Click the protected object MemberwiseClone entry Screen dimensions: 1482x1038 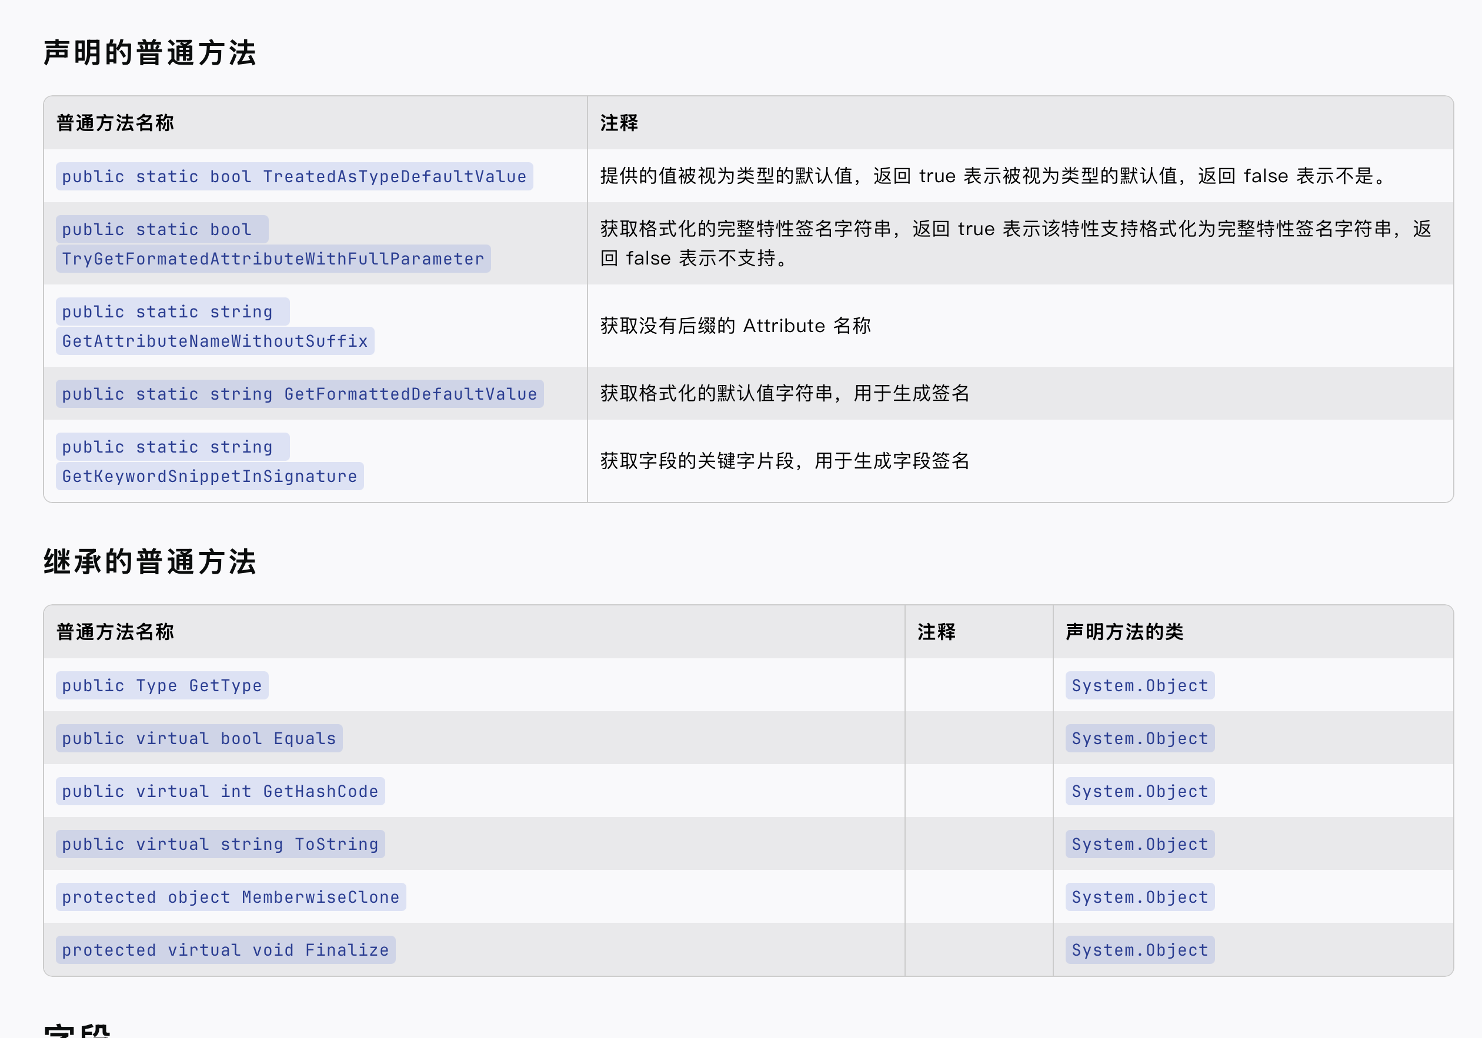[230, 897]
